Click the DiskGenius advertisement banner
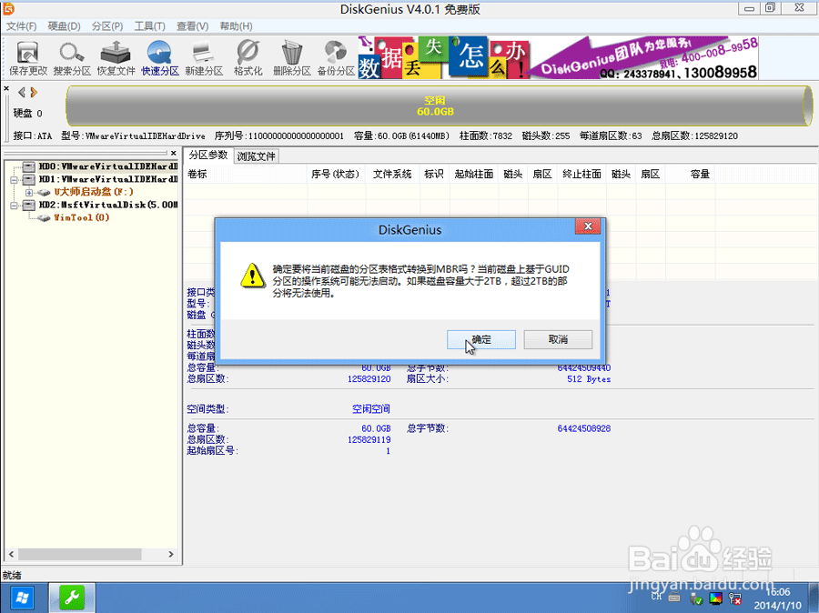The image size is (819, 613). [558, 57]
